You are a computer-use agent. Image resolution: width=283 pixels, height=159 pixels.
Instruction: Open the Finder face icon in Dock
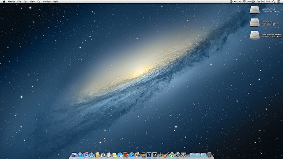tap(74, 155)
